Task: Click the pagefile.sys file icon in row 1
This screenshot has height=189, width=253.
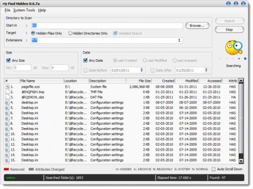Action: pyautogui.click(x=8, y=87)
